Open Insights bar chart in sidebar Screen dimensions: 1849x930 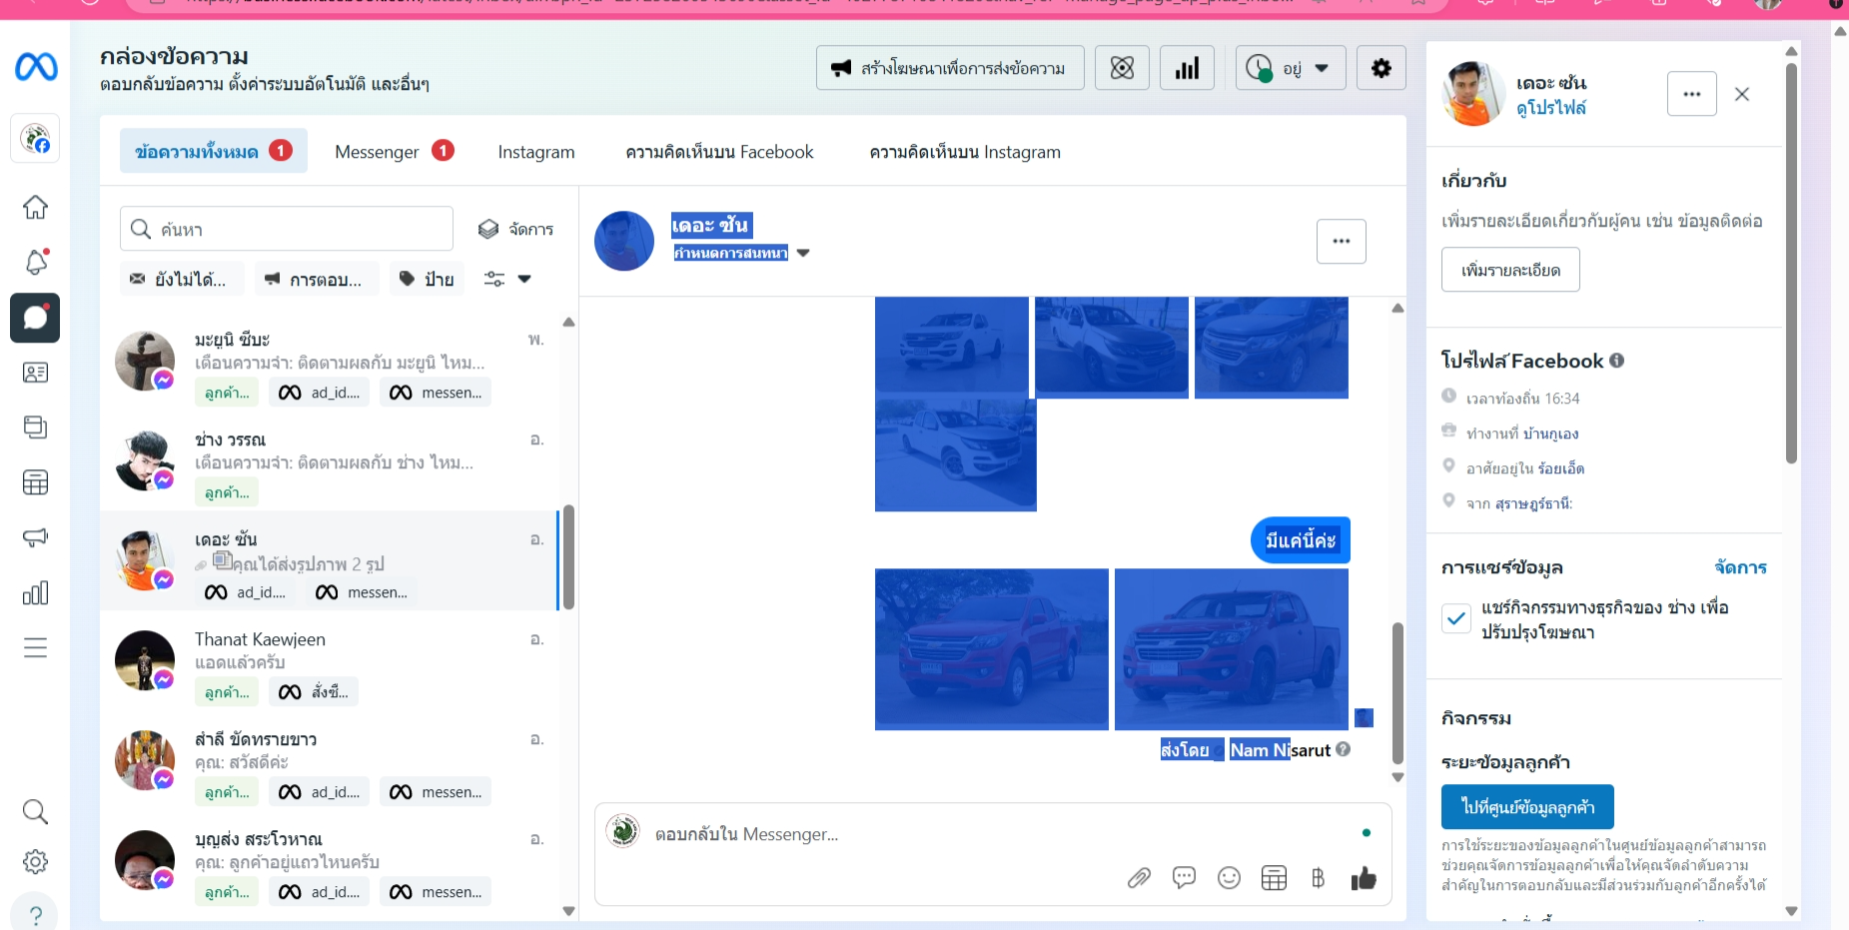(35, 592)
